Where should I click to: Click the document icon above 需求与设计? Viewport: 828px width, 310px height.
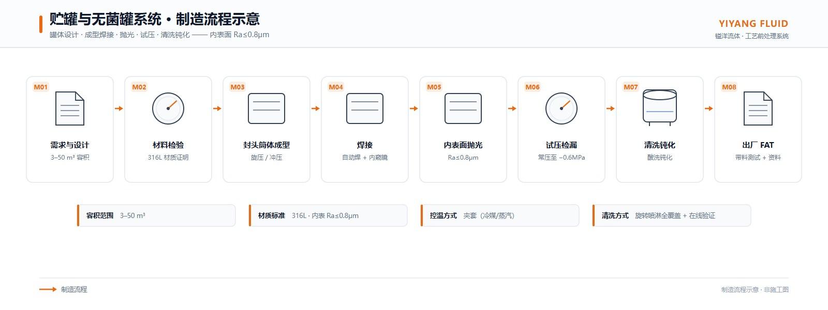click(70, 109)
